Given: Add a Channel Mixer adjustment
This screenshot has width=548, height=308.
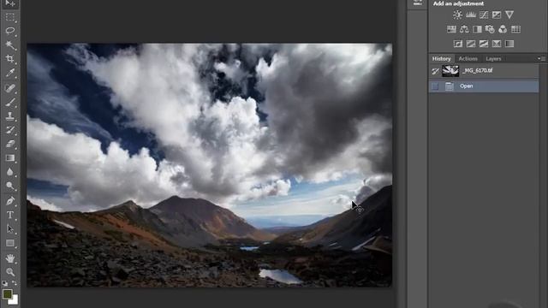Looking at the screenshot, I should click(503, 29).
